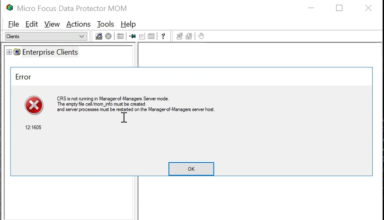Close the Data Protector MOM window
384x220 pixels.
368,8
